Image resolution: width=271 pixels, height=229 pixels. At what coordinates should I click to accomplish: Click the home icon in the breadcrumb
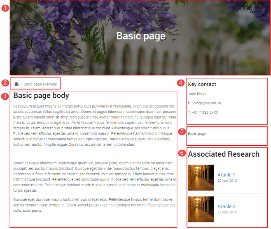coord(16,84)
